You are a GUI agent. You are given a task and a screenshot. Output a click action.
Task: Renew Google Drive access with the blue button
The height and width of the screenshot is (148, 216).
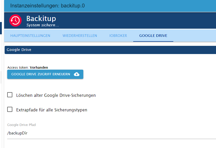coord(45,74)
